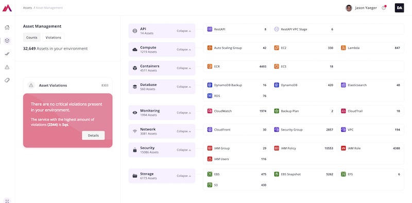
Task: Click the RDS service icon
Action: (x=210, y=96)
